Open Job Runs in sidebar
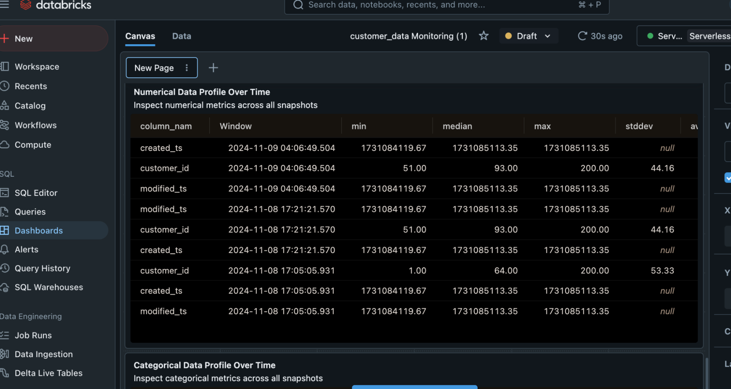 [33, 335]
